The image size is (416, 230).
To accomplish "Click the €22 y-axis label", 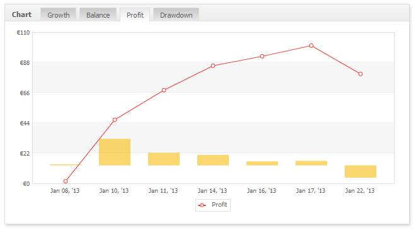I will [x=25, y=154].
